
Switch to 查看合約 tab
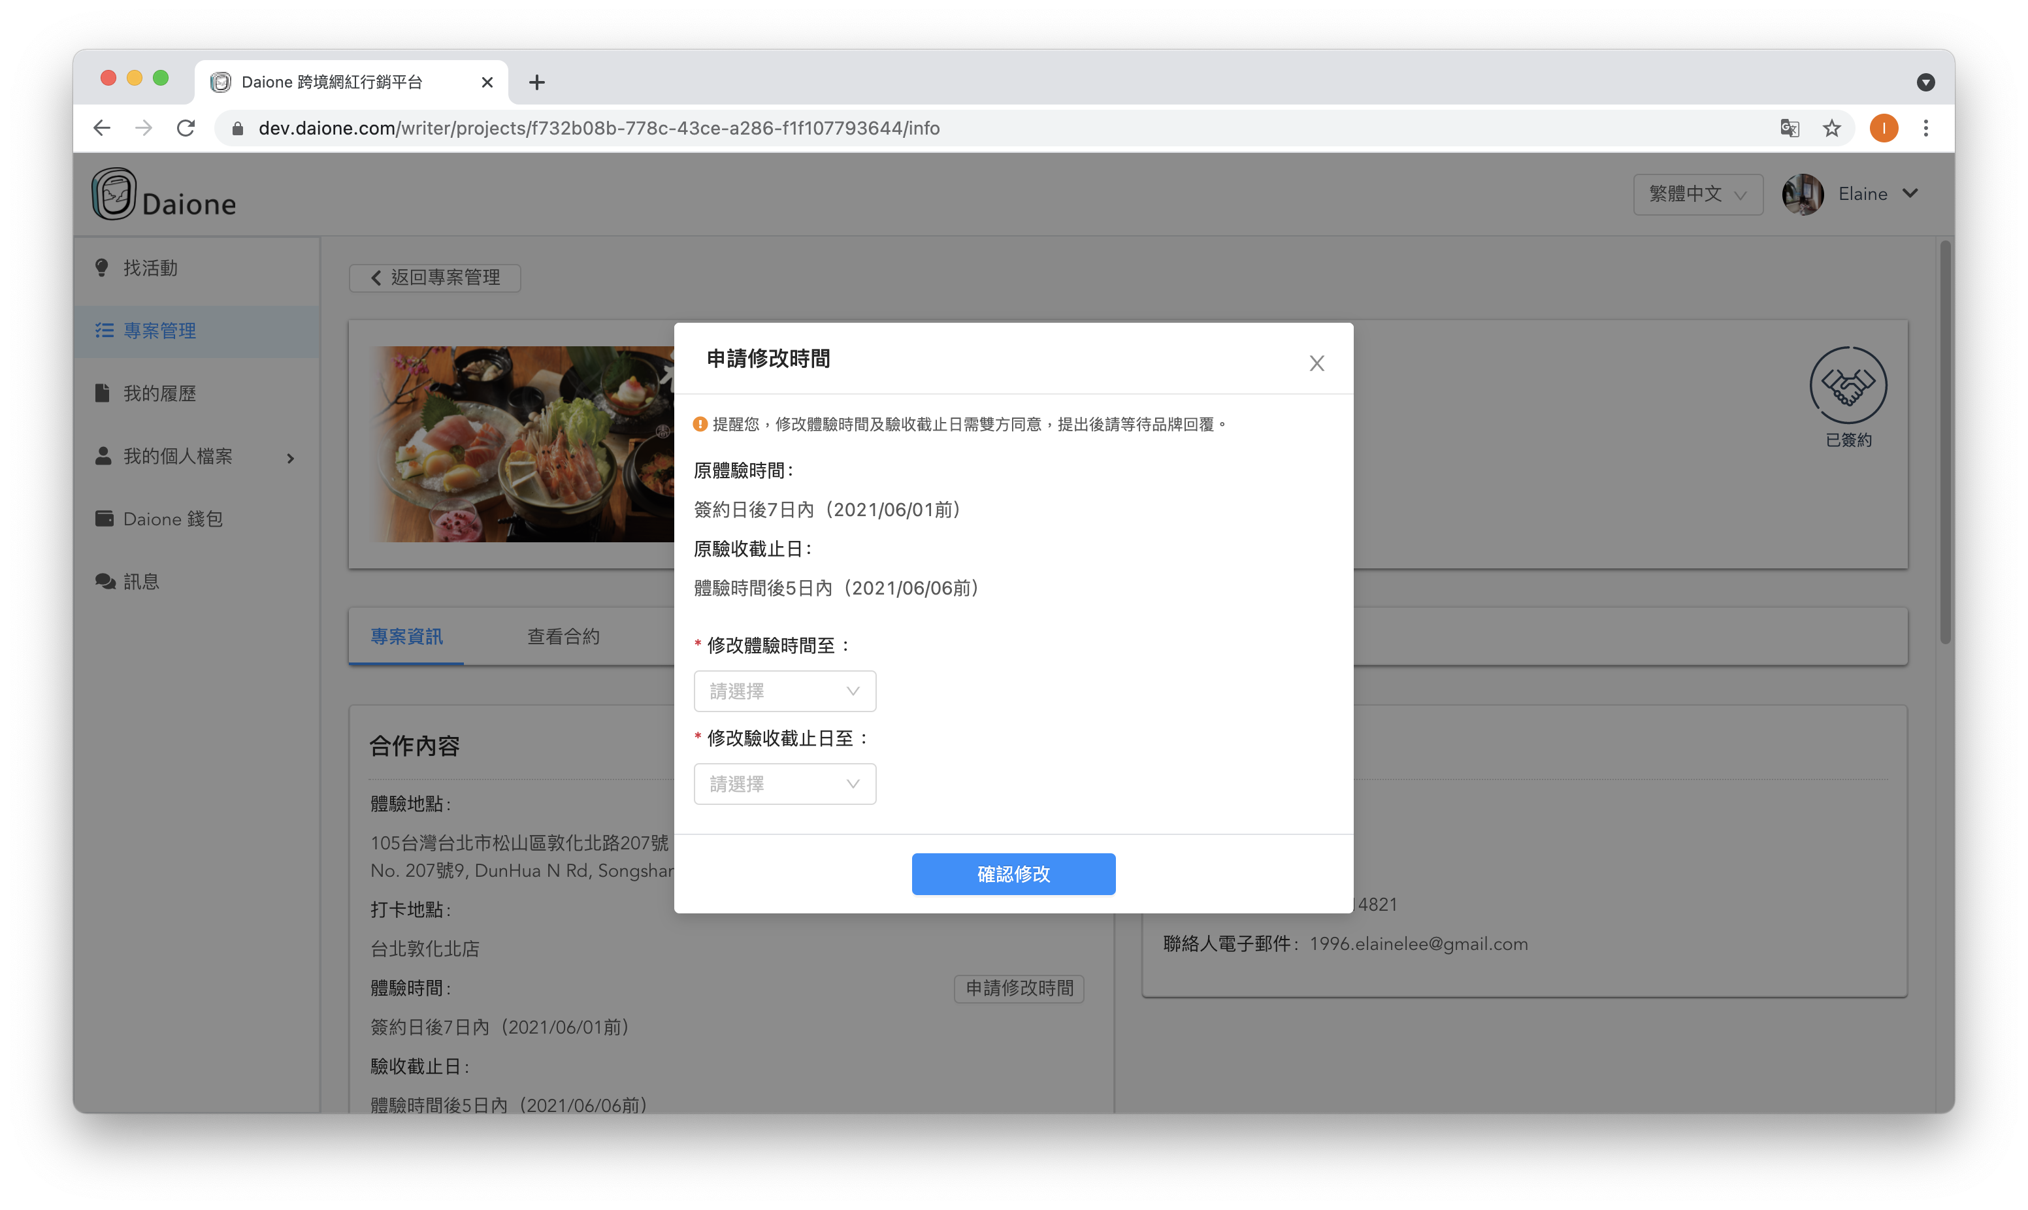point(563,636)
